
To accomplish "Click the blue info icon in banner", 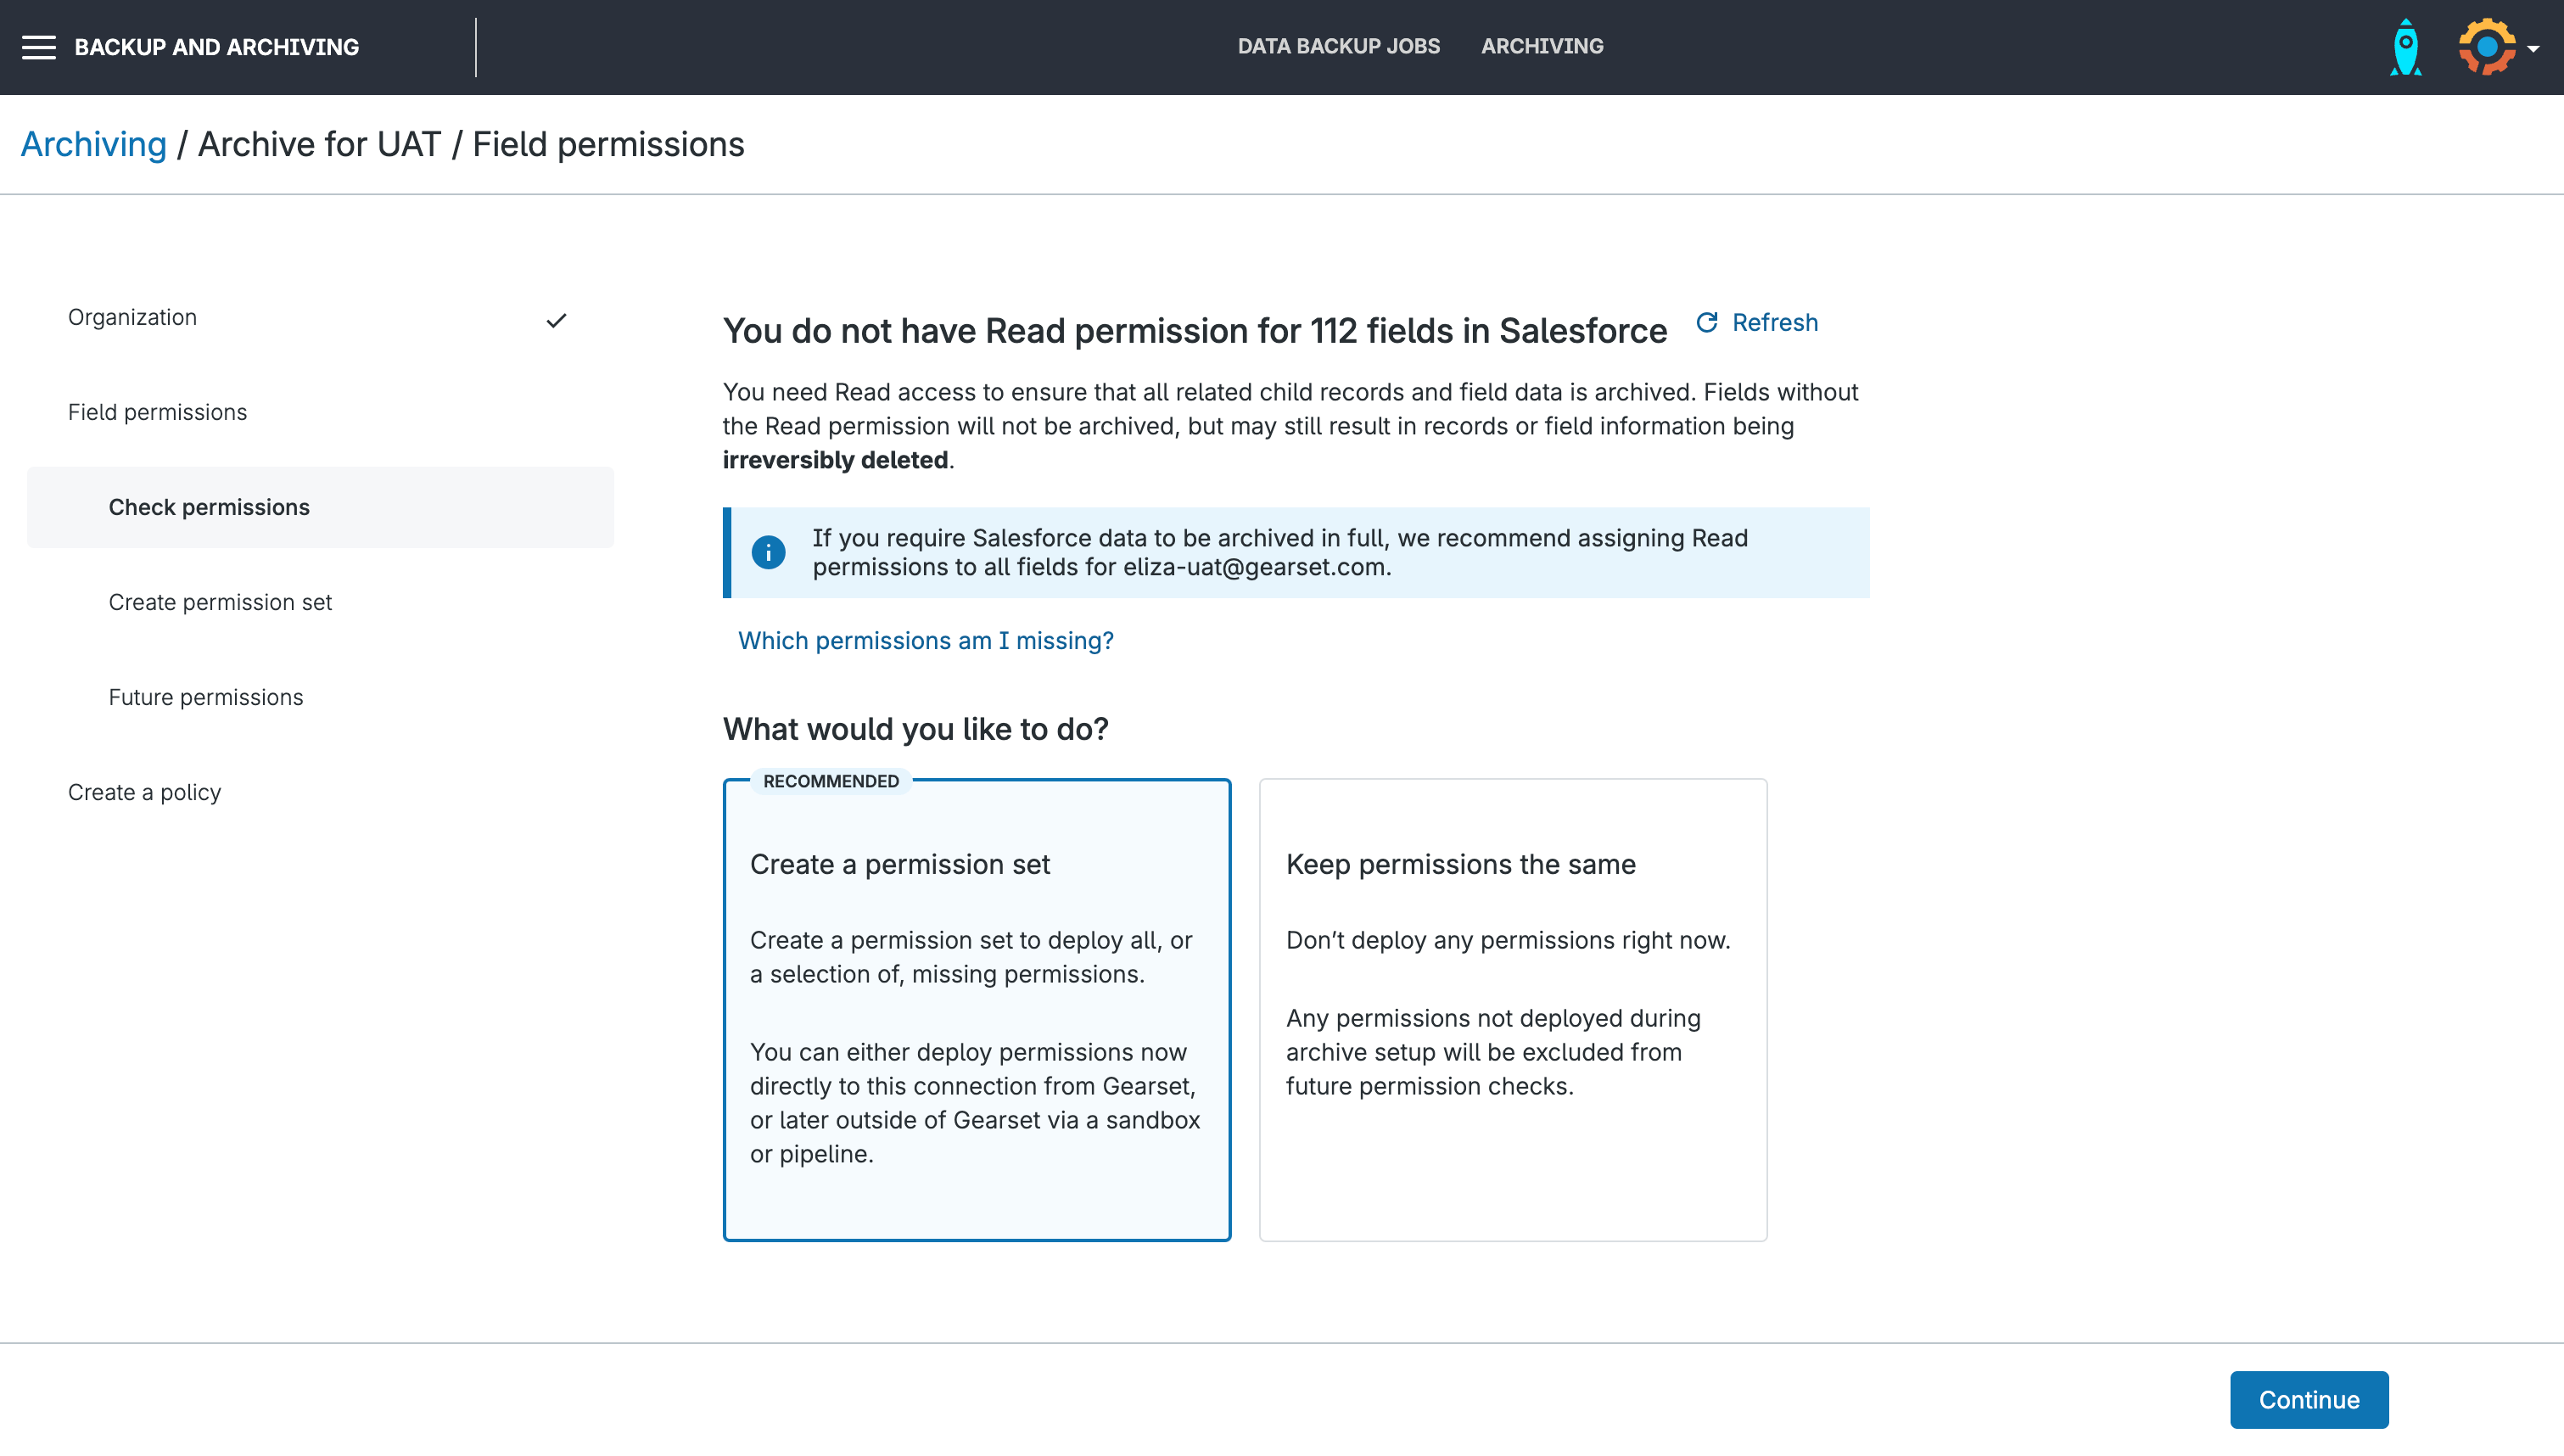I will 768,552.
